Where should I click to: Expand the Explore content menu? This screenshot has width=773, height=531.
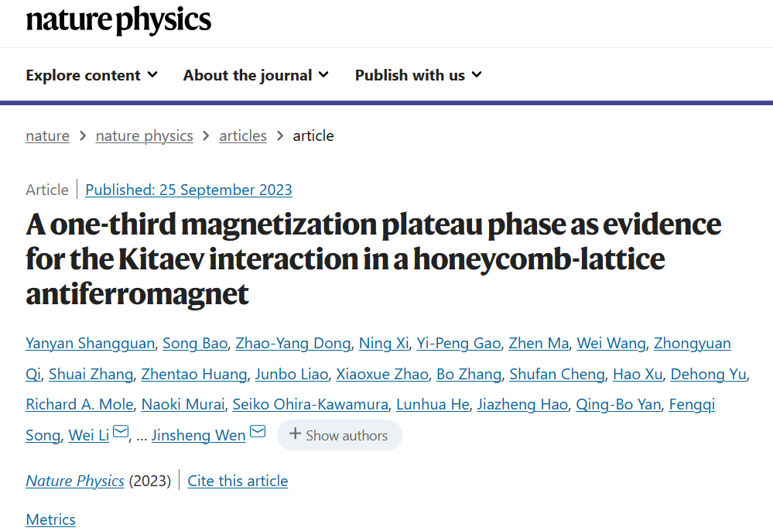click(x=91, y=75)
